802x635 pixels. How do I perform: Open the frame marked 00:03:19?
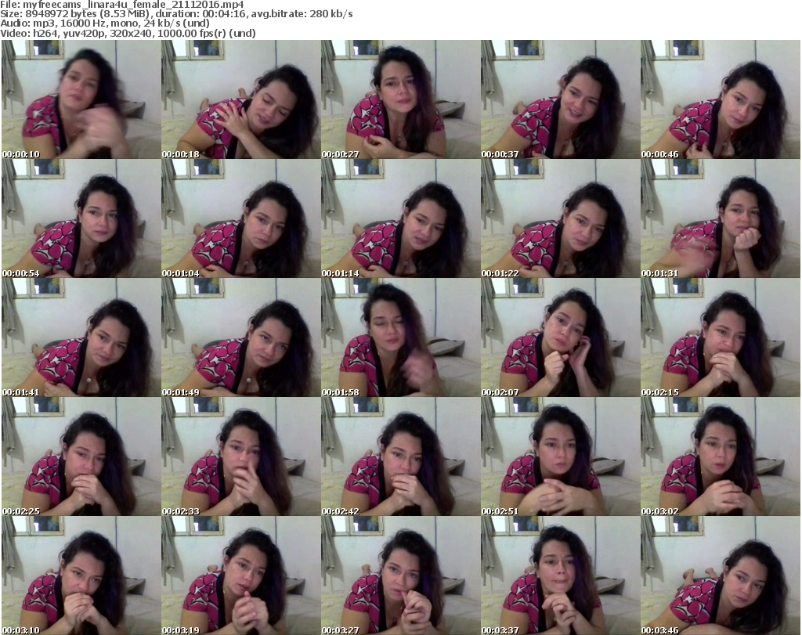tap(241, 575)
